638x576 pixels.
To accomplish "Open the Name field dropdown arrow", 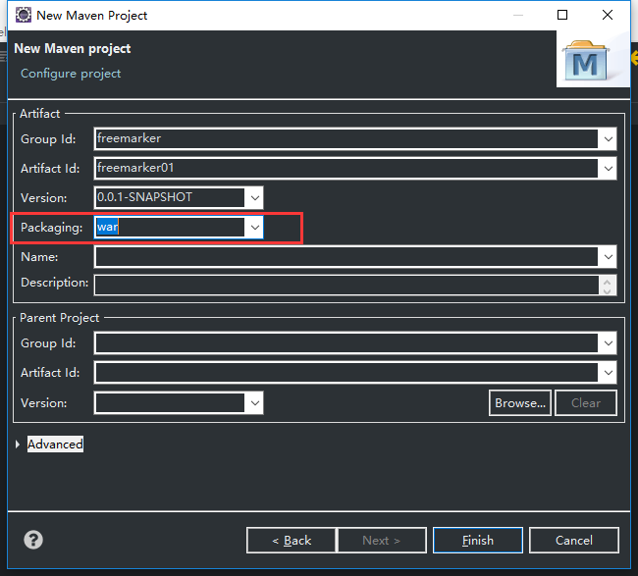I will pos(608,257).
